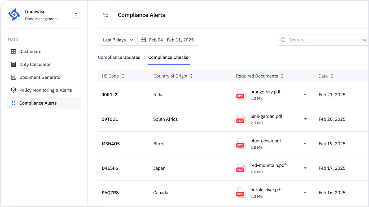This screenshot has width=369, height=207.
Task: Go to Policy Monitoring & Alerts
Action: pos(45,90)
